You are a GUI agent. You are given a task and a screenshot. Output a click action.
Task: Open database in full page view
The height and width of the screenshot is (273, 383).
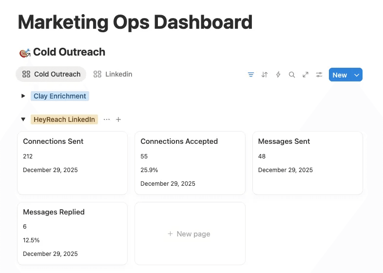coord(306,75)
